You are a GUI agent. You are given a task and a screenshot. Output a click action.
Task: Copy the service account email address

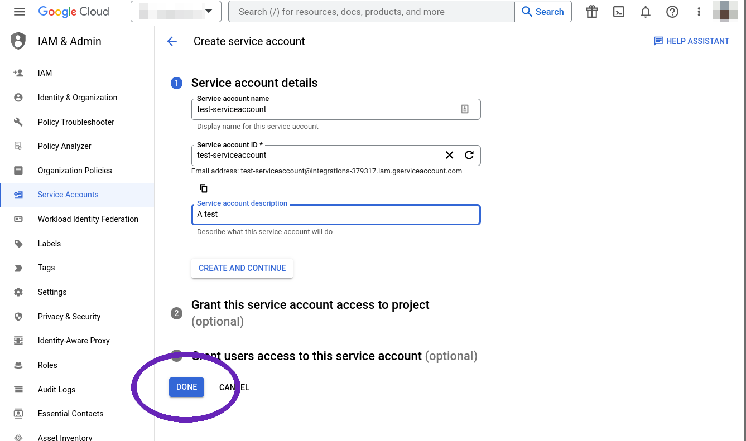tap(204, 188)
